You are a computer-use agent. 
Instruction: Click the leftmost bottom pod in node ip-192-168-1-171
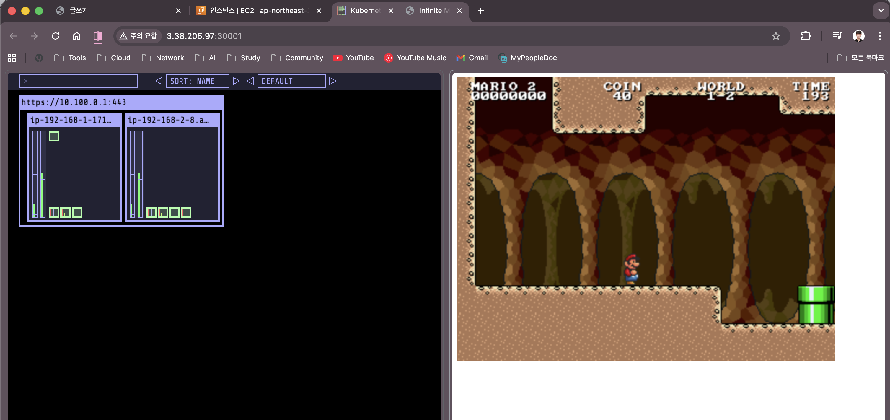point(54,212)
